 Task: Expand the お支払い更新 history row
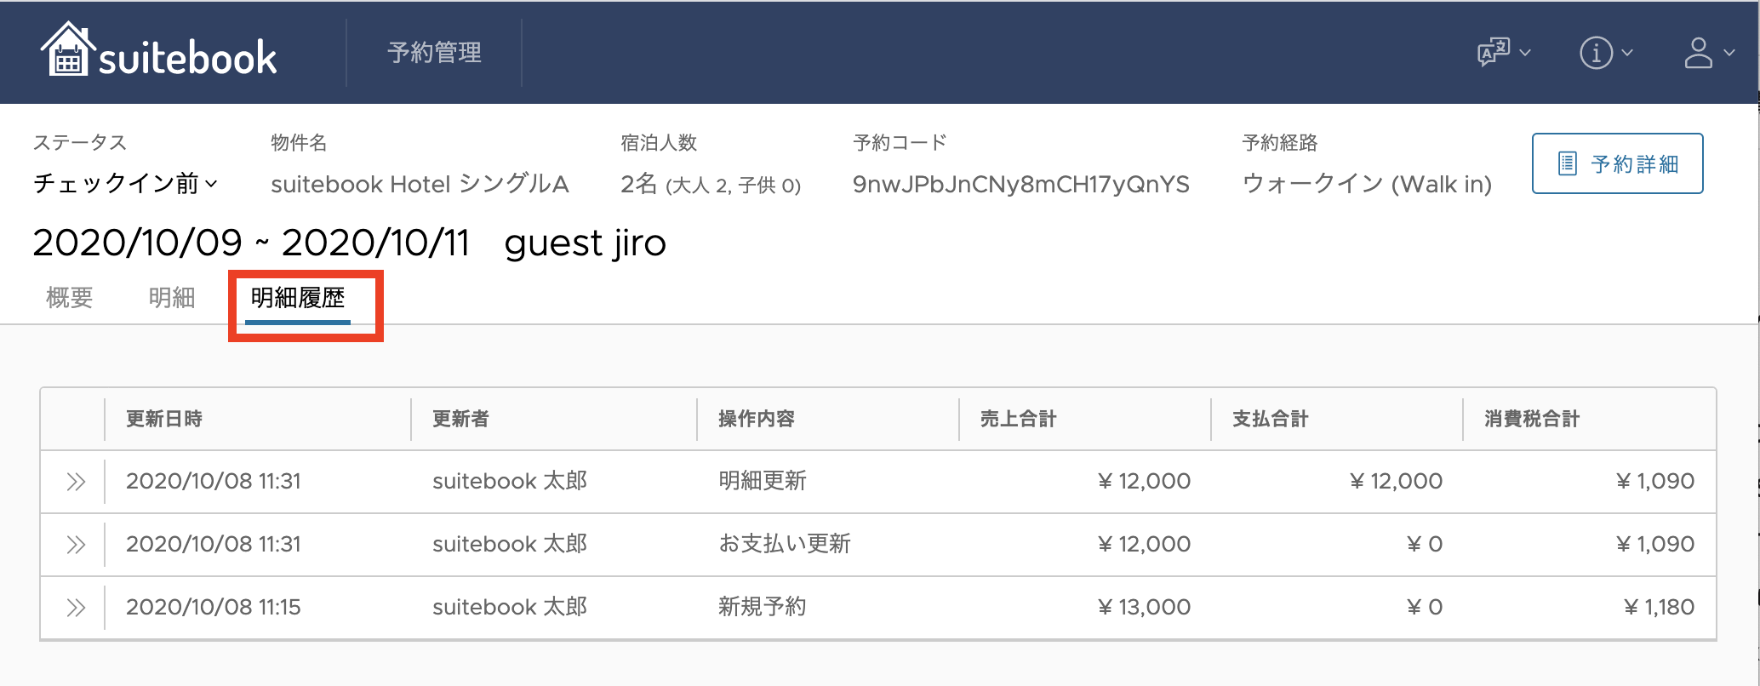pyautogui.click(x=76, y=545)
